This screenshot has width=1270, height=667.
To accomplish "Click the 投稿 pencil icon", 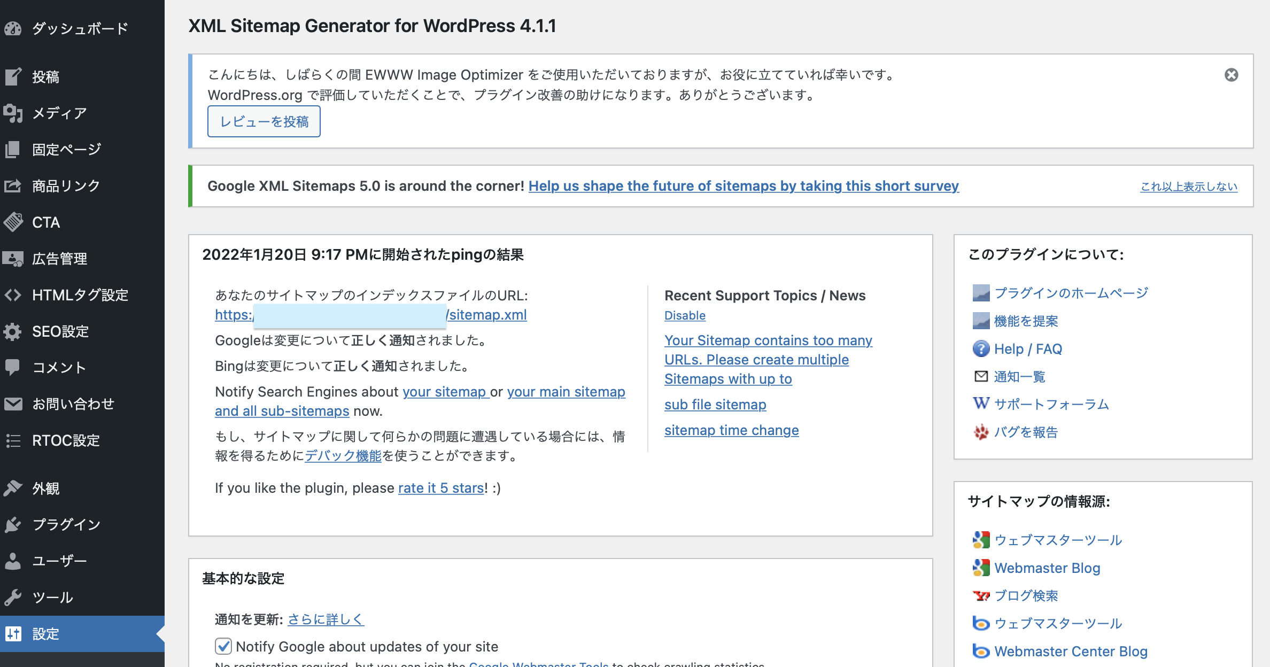I will tap(13, 76).
